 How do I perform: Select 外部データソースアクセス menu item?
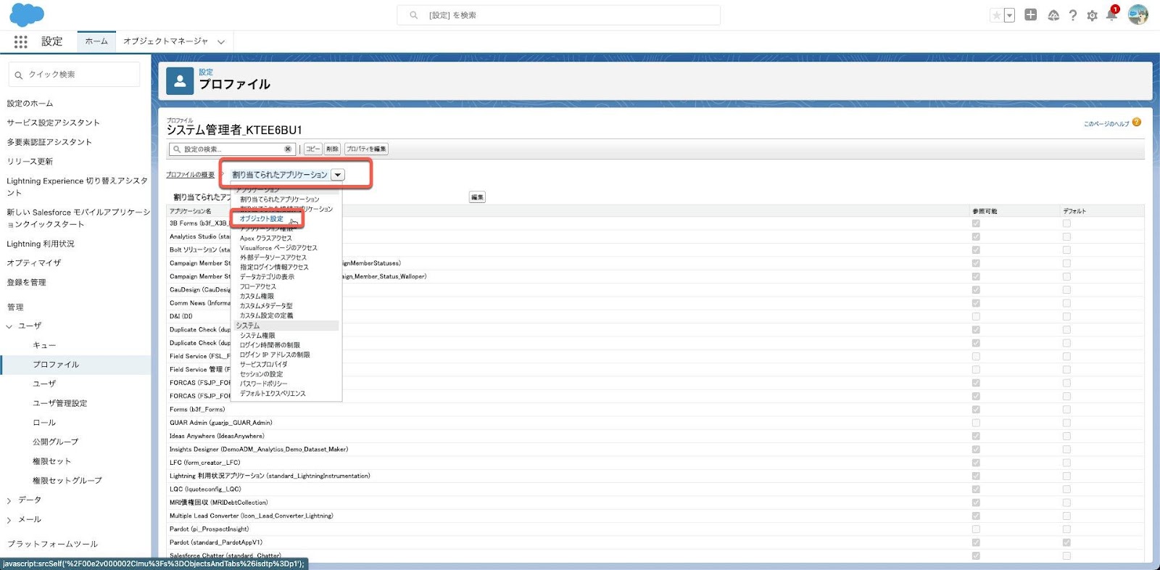[x=273, y=257]
